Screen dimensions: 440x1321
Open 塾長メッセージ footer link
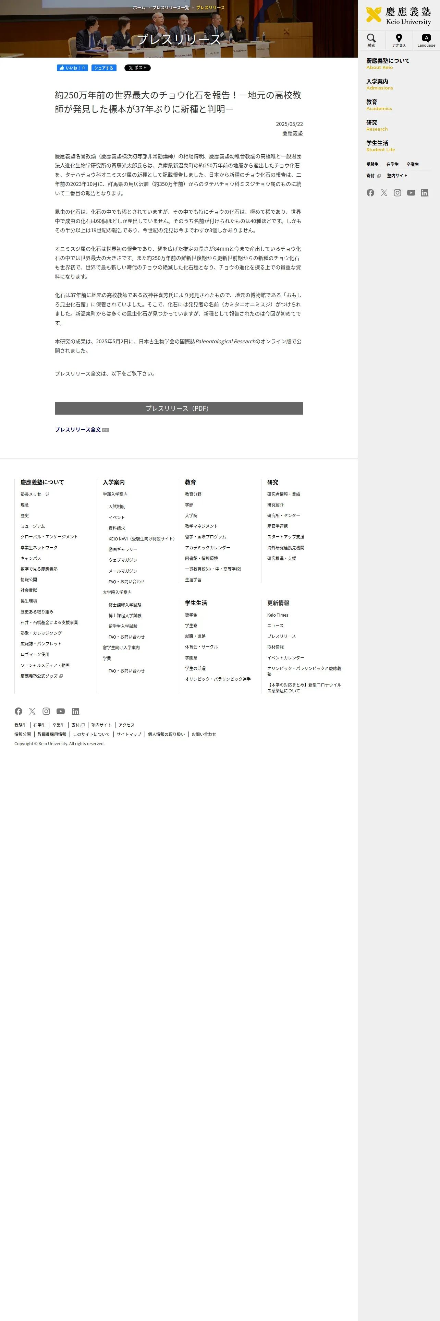[x=35, y=495]
